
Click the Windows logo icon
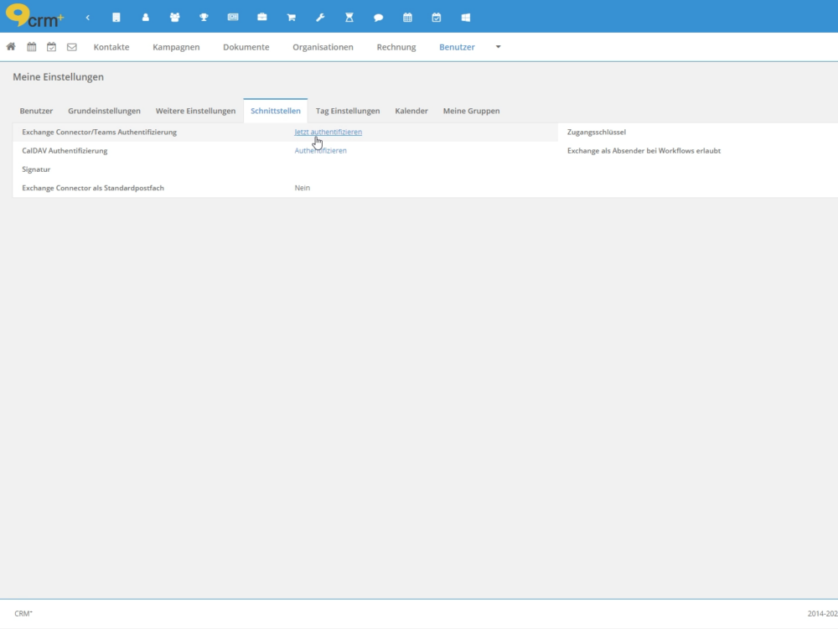point(466,18)
